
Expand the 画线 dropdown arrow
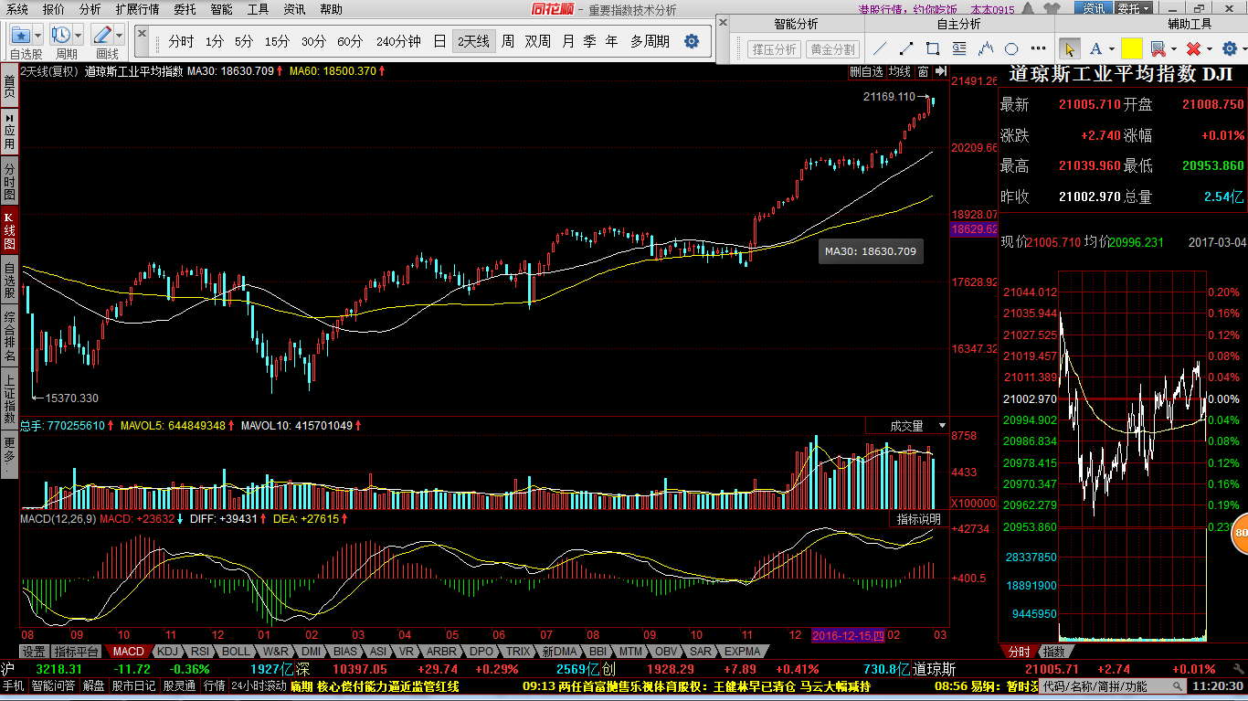(x=119, y=36)
